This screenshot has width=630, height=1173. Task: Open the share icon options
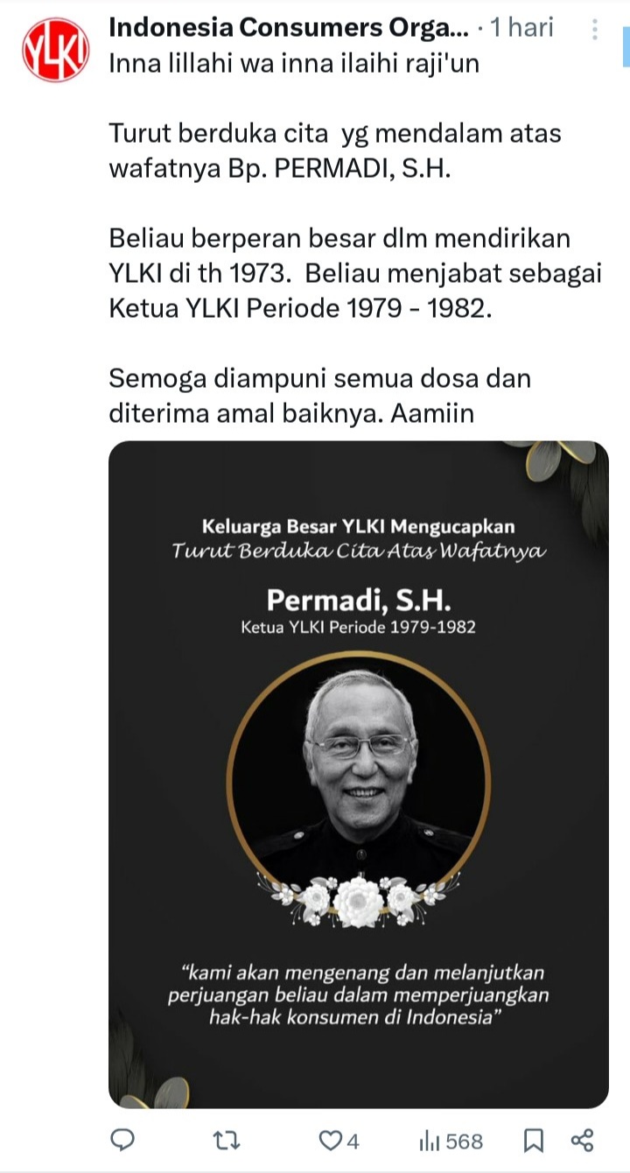(582, 1141)
